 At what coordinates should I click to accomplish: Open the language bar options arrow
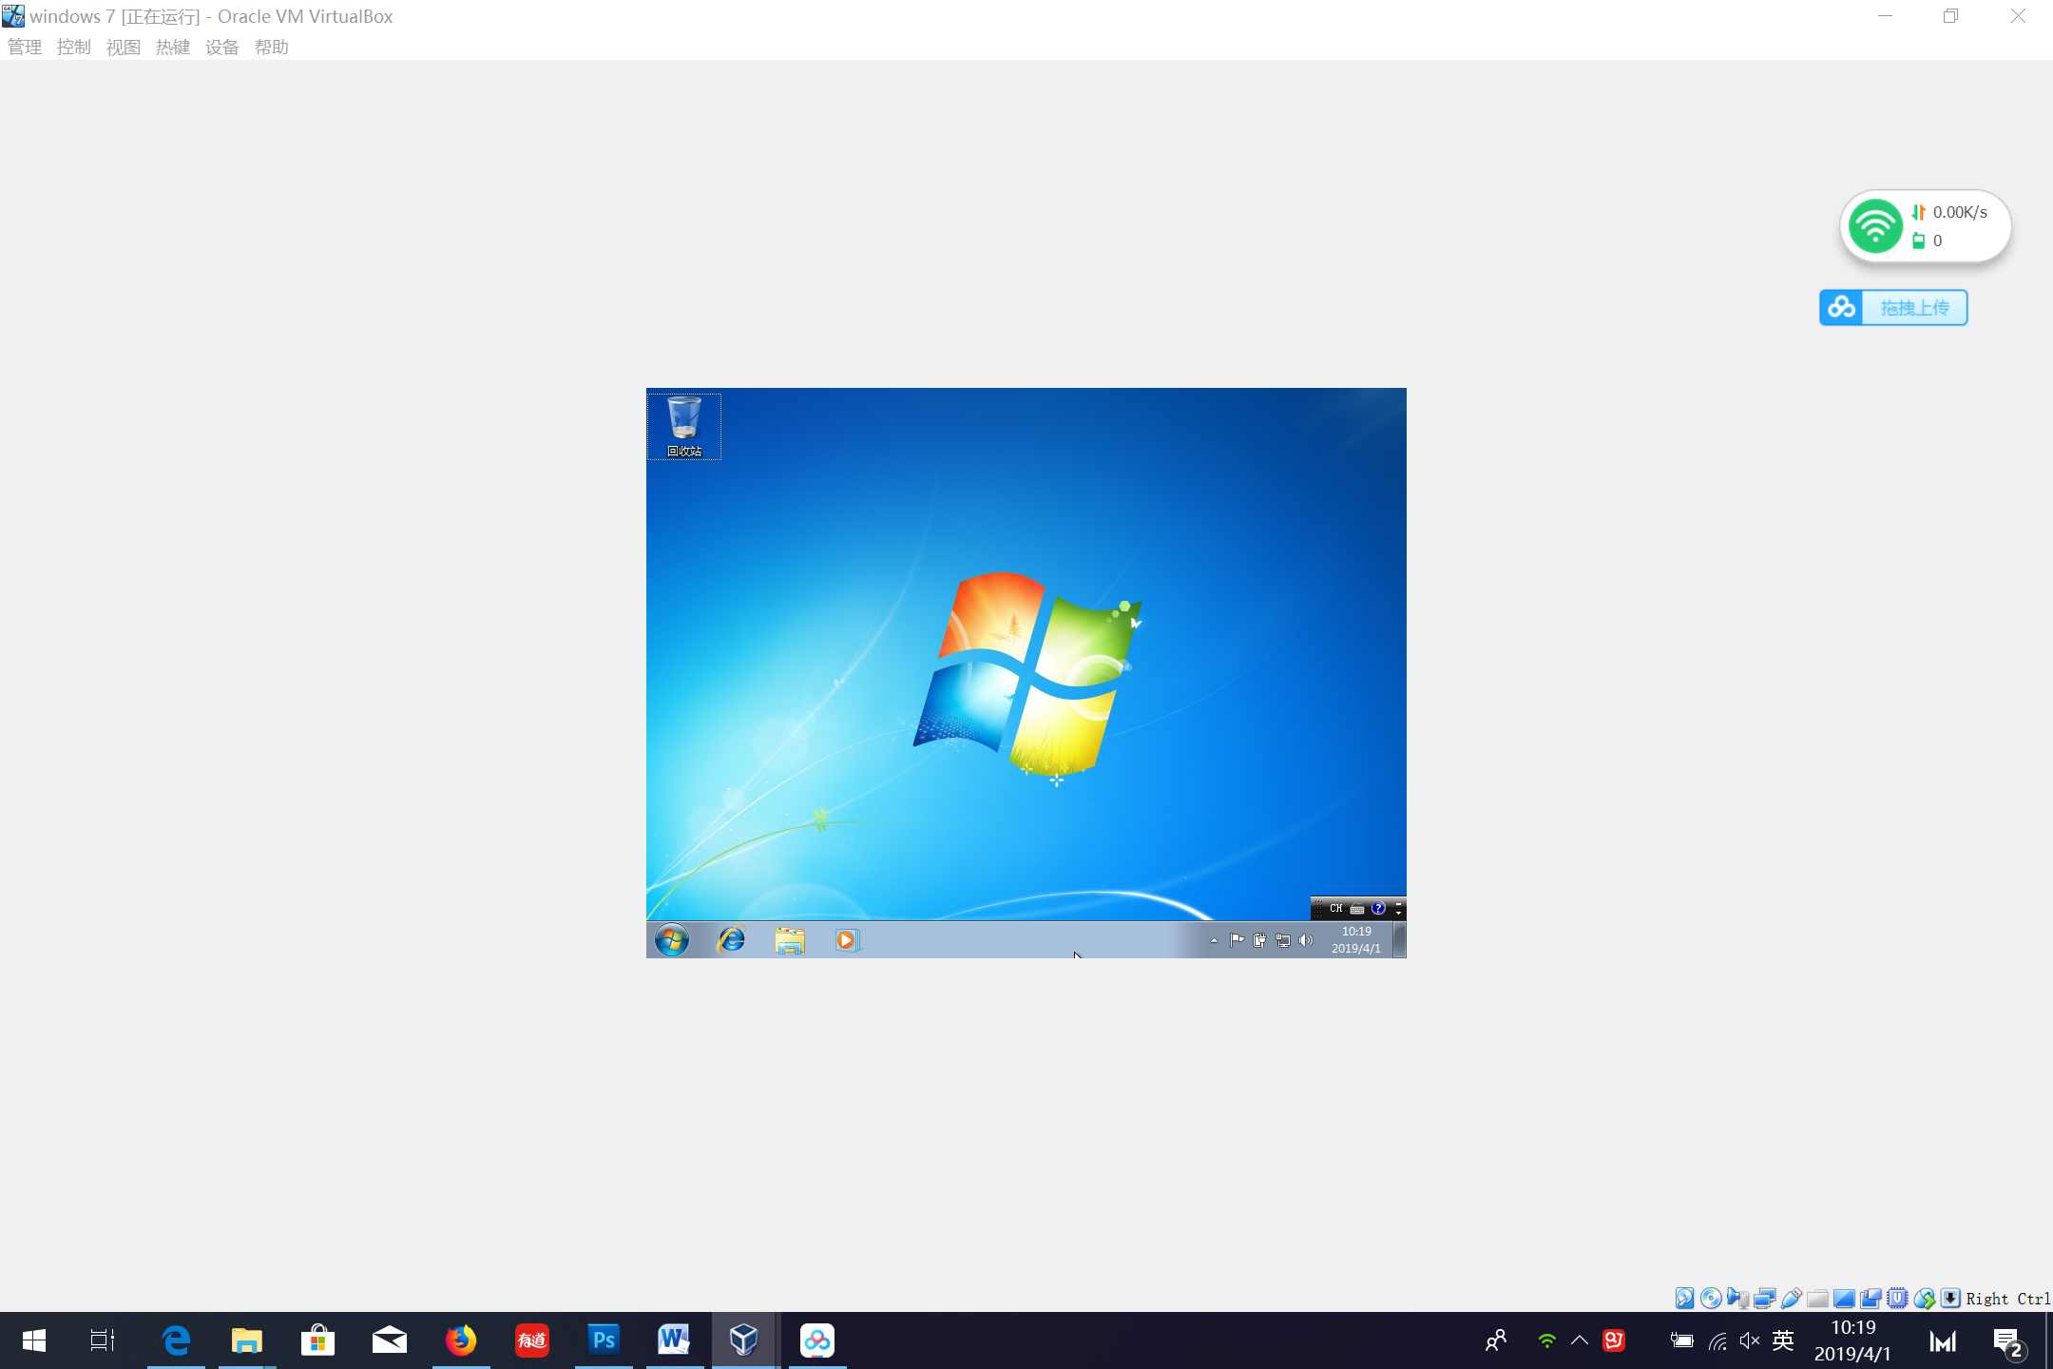click(x=1398, y=913)
